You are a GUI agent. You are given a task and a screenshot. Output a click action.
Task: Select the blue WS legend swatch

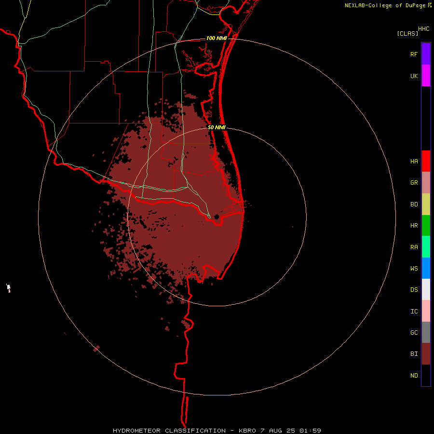[x=426, y=268]
